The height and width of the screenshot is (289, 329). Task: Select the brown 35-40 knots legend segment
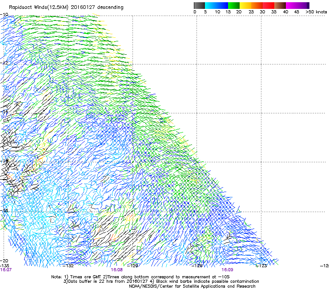[280, 5]
